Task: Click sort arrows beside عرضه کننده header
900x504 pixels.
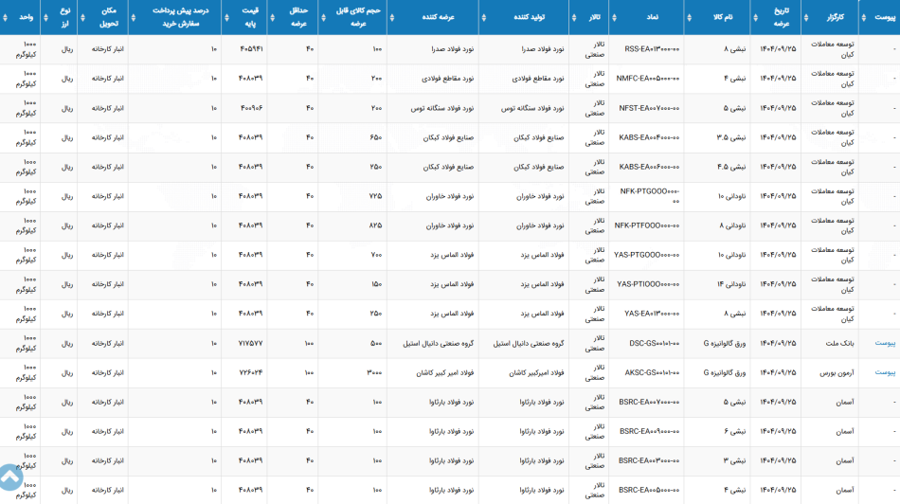Action: 392,17
